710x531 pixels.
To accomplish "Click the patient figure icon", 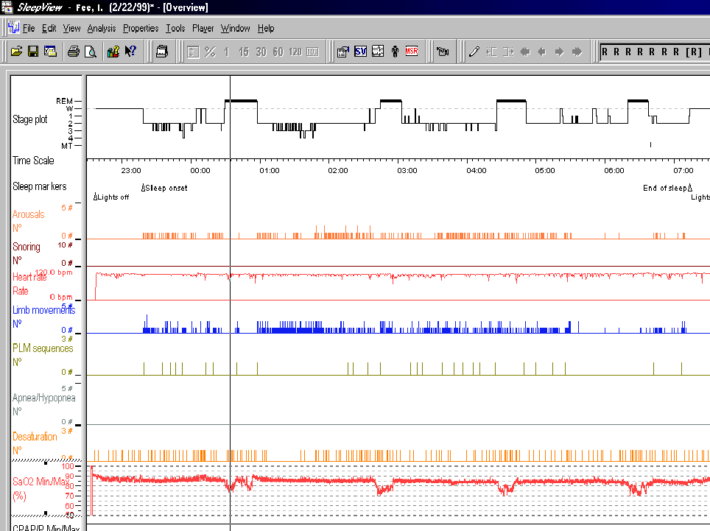I will pyautogui.click(x=395, y=52).
